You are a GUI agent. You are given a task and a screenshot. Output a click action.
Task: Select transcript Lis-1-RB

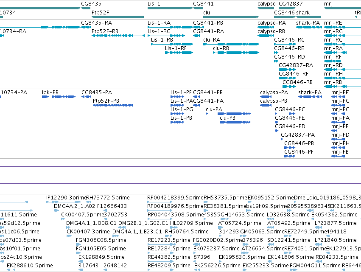click(x=162, y=40)
